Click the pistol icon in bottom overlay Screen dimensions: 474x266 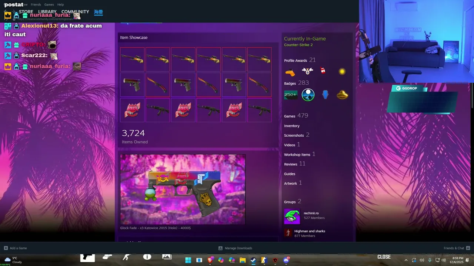pyautogui.click(x=87, y=257)
